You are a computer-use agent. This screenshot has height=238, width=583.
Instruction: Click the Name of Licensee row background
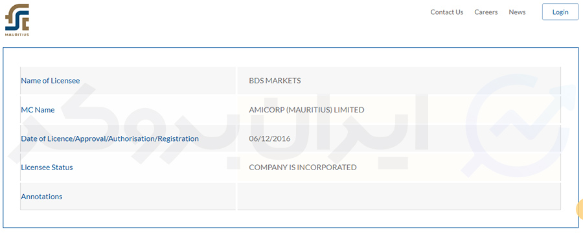[290, 81]
